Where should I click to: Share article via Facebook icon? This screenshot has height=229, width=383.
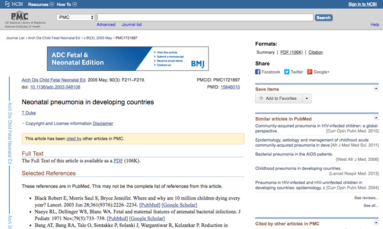click(258, 72)
